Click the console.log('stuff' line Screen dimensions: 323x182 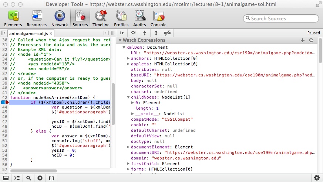click(x=81, y=141)
